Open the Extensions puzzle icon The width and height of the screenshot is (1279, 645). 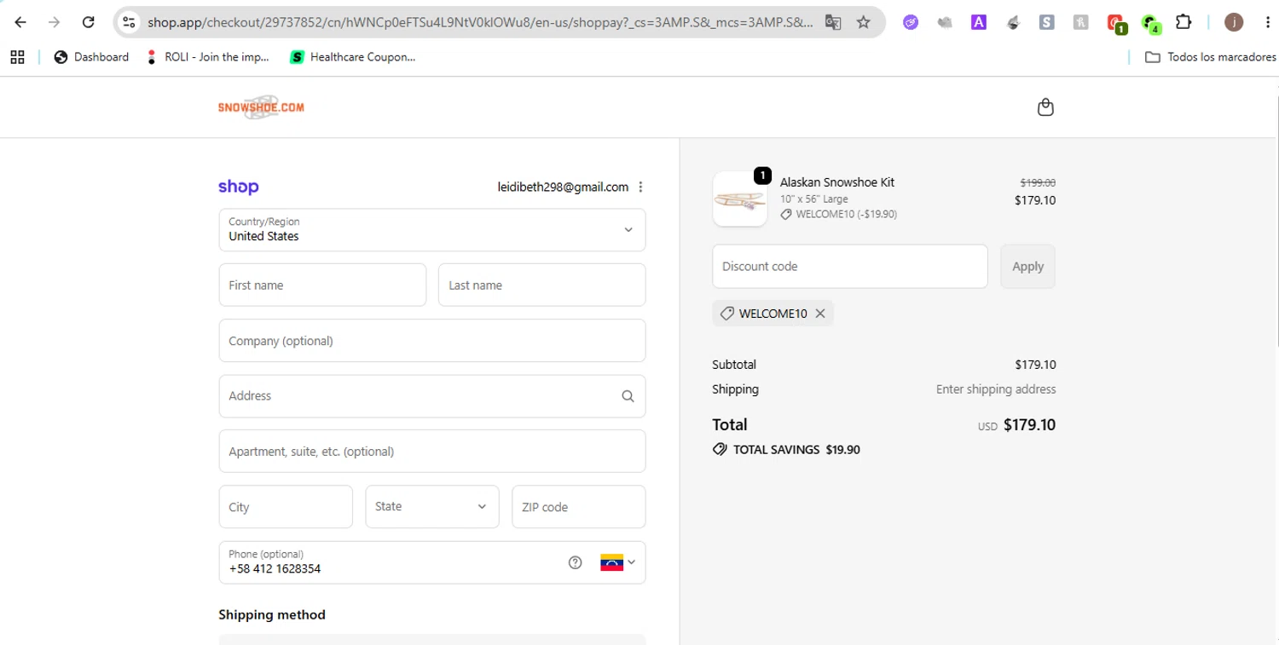coord(1184,22)
